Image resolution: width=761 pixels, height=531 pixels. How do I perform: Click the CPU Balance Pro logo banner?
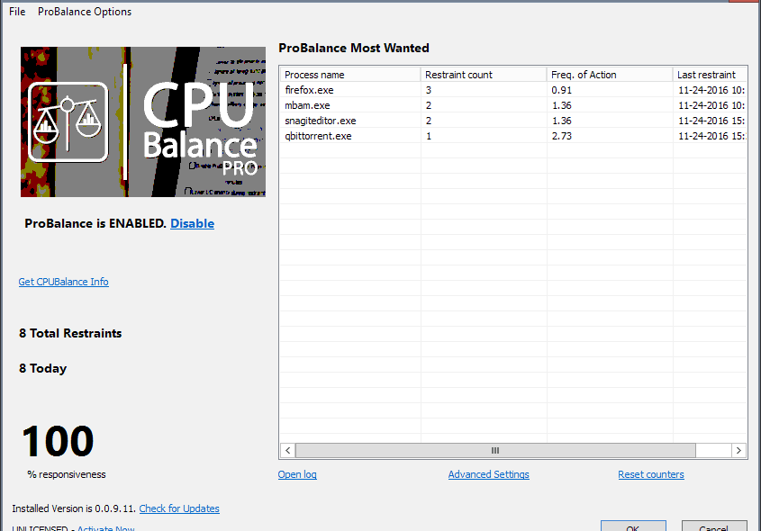pos(142,121)
